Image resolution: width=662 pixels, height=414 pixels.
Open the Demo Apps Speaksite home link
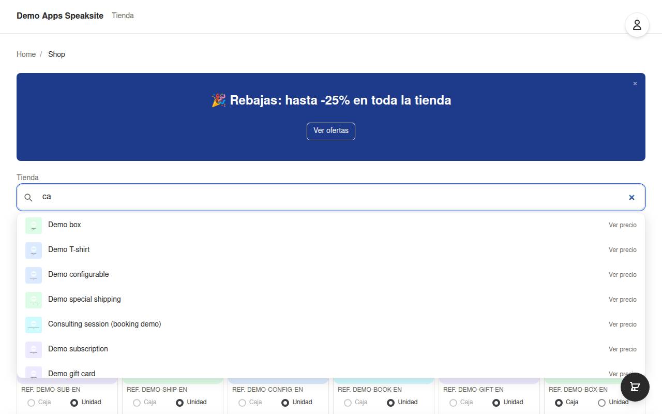tap(60, 16)
